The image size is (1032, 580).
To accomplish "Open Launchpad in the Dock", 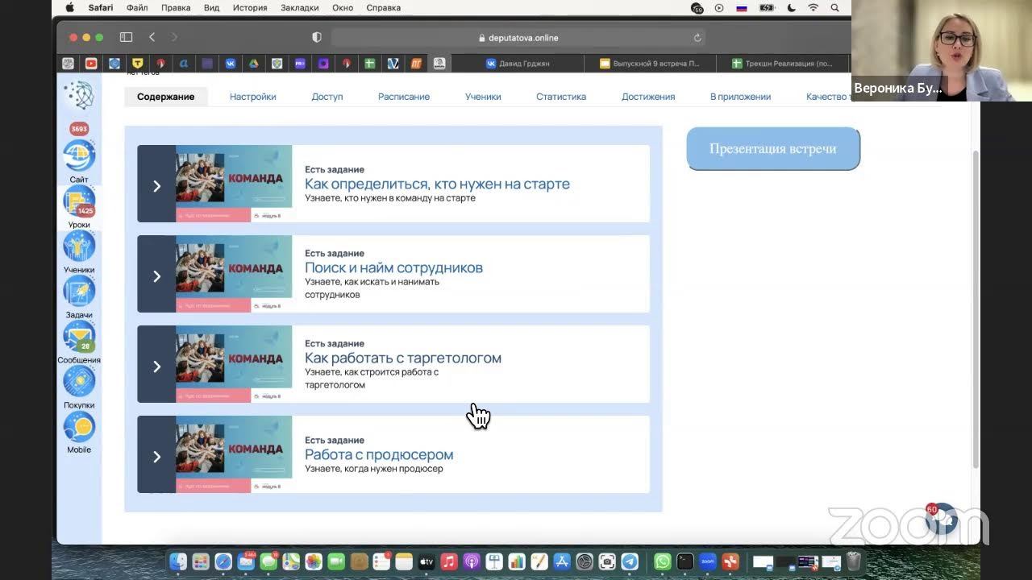I will click(201, 561).
